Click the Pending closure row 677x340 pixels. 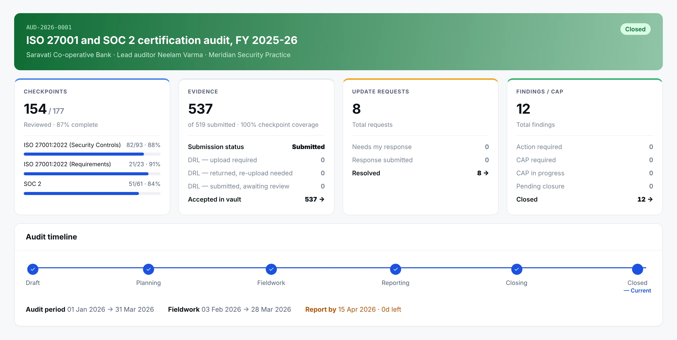point(585,186)
